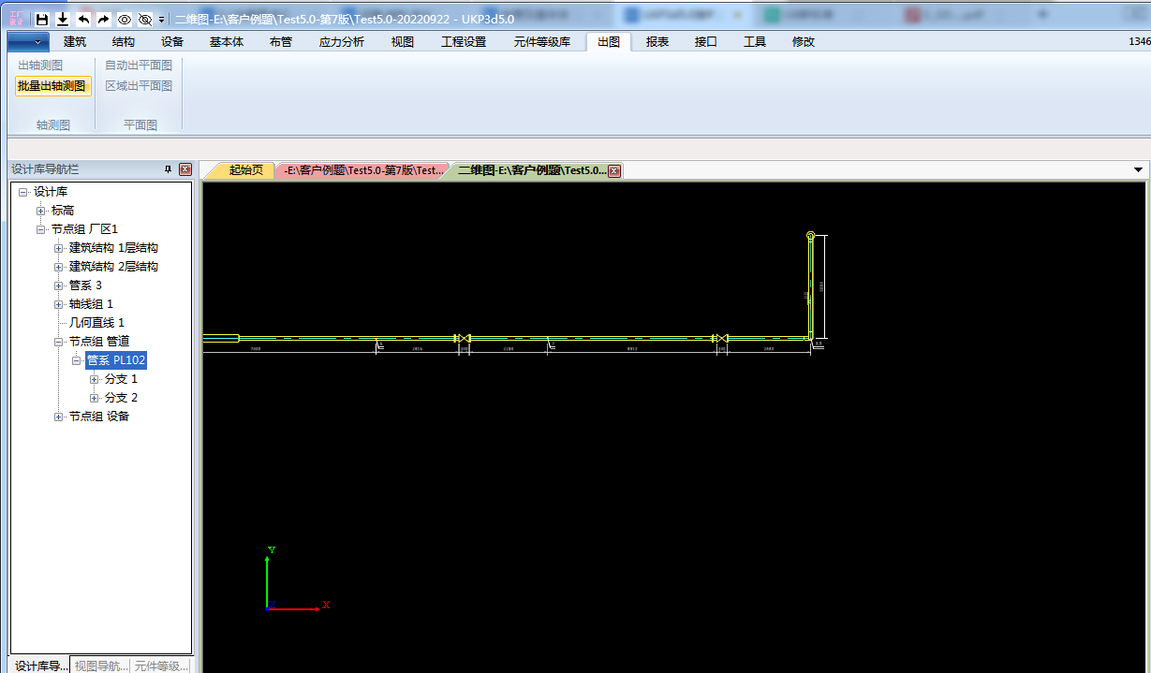Click the application logo icon in title bar
The width and height of the screenshot is (1151, 673).
(17, 19)
